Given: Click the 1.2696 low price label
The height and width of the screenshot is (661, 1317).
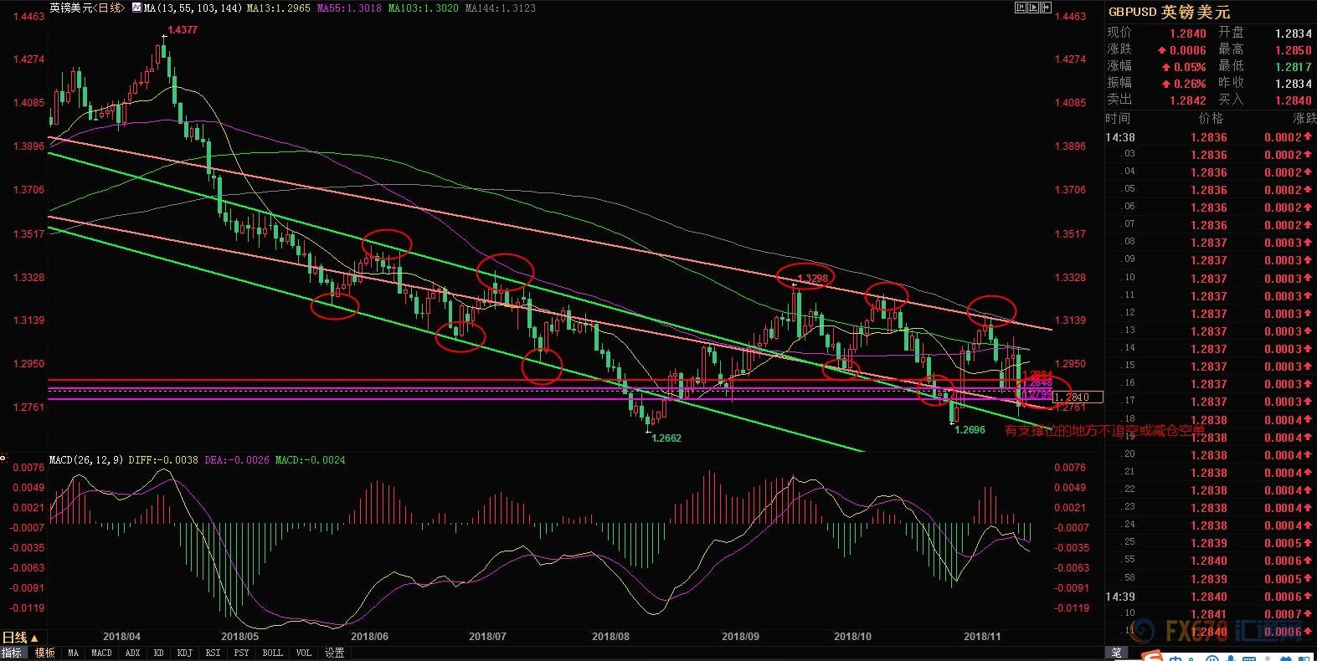Looking at the screenshot, I should click(x=970, y=430).
